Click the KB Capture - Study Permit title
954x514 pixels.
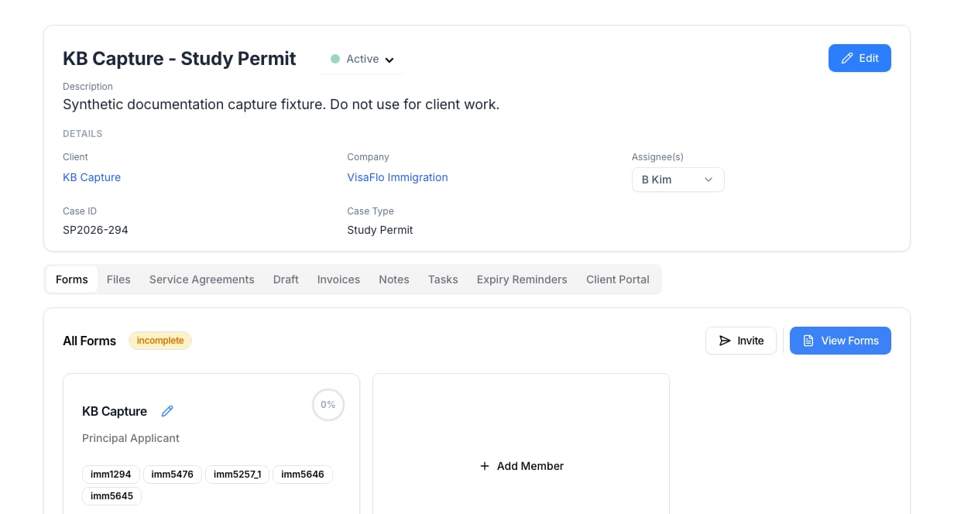(x=180, y=59)
